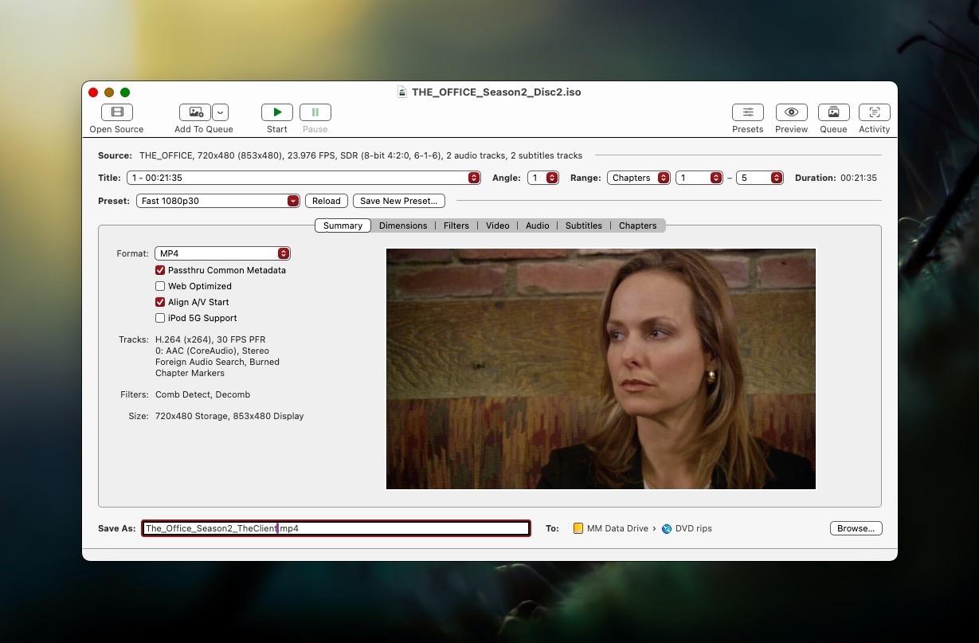Click Save New Preset button
This screenshot has width=979, height=643.
399,201
